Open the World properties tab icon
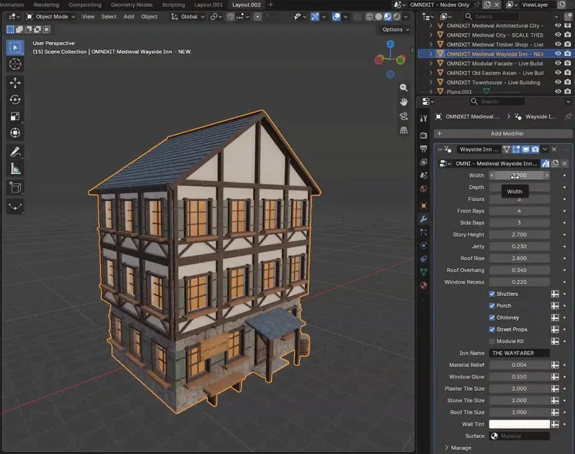This screenshot has height=454, width=575. tap(423, 189)
